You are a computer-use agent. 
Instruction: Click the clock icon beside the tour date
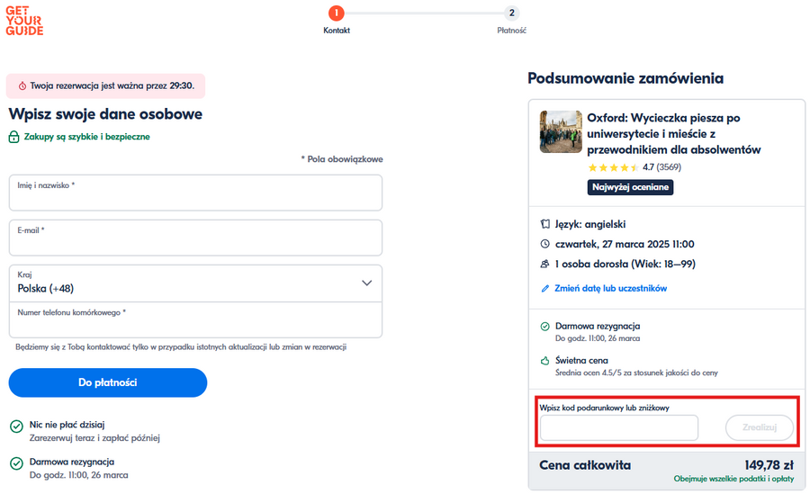pos(544,244)
